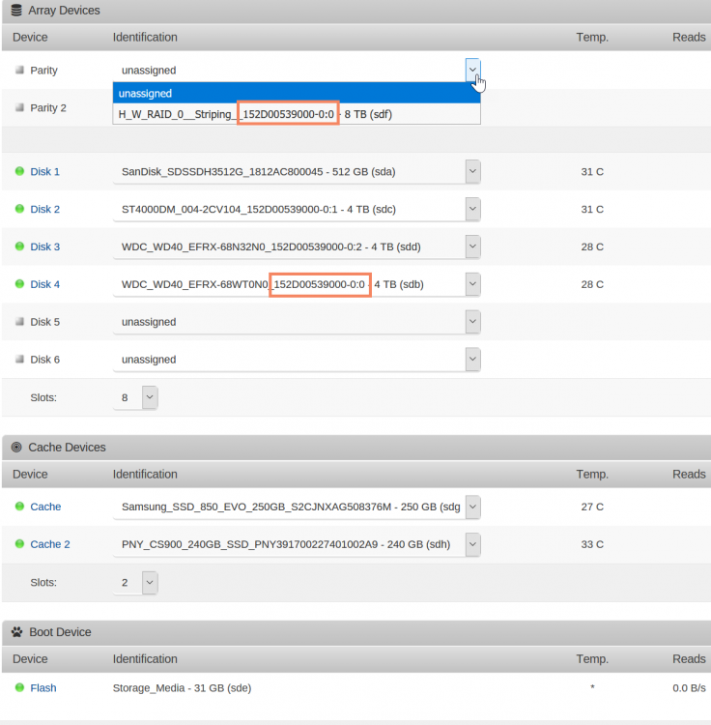Screen dimensions: 711x725
Task: Open the Cache 2 device link
Action: (50, 544)
